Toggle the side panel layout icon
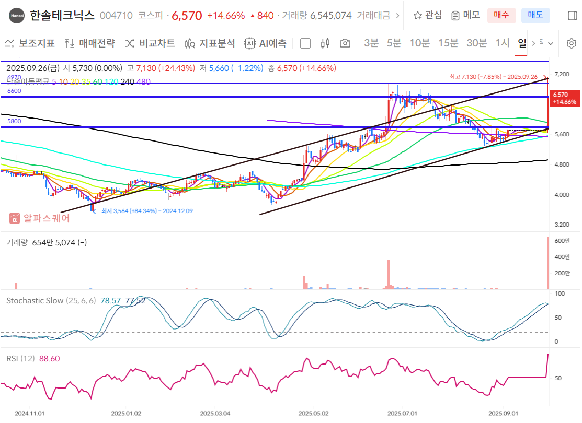 (573, 16)
